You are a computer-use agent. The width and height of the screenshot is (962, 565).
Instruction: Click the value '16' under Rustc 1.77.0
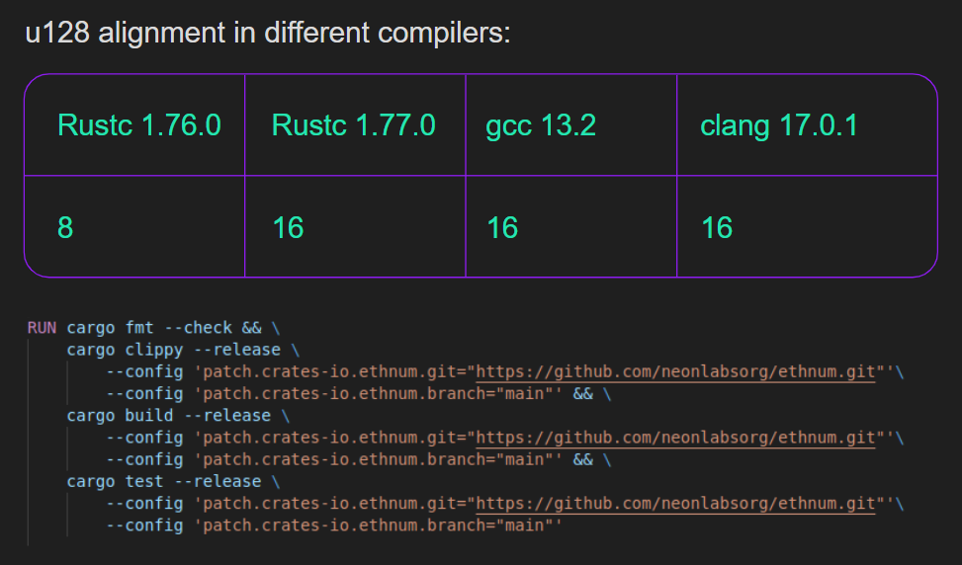point(288,228)
